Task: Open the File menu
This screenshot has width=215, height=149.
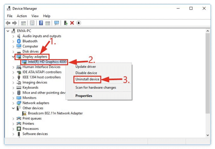Action: (10, 16)
